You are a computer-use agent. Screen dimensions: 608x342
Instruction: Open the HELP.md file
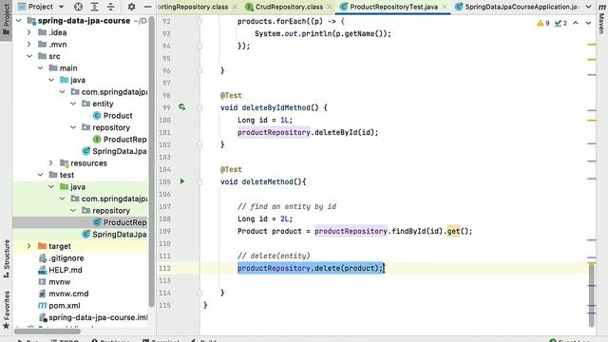(60, 270)
